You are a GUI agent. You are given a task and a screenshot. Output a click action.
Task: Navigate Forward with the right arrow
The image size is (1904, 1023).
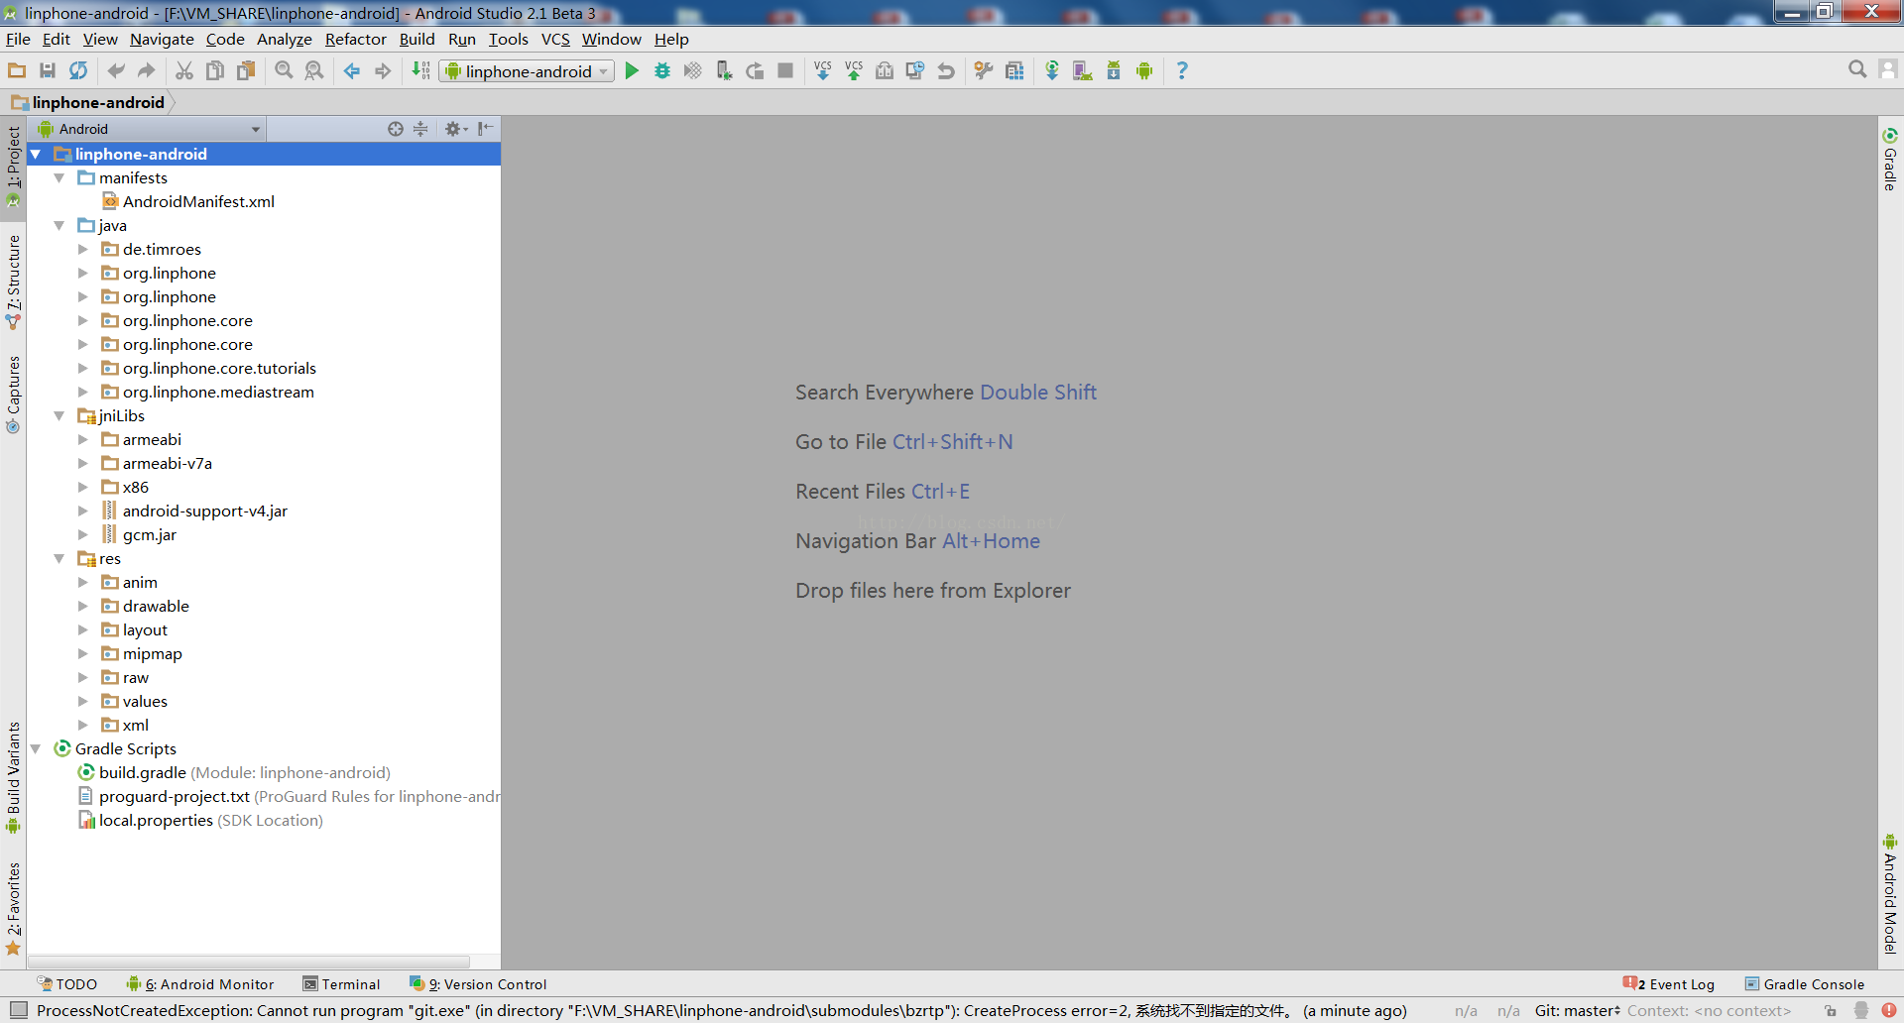pyautogui.click(x=383, y=70)
